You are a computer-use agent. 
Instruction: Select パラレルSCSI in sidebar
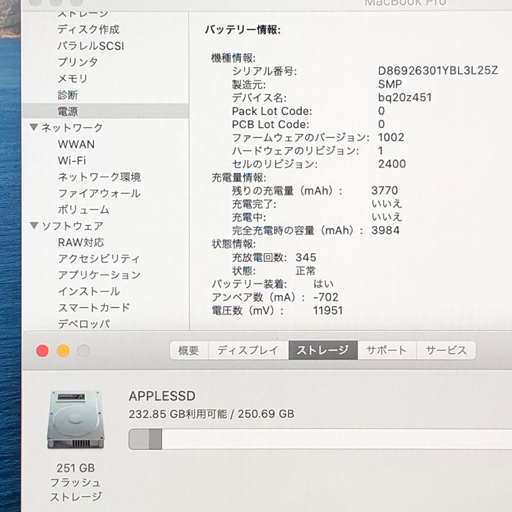91,46
